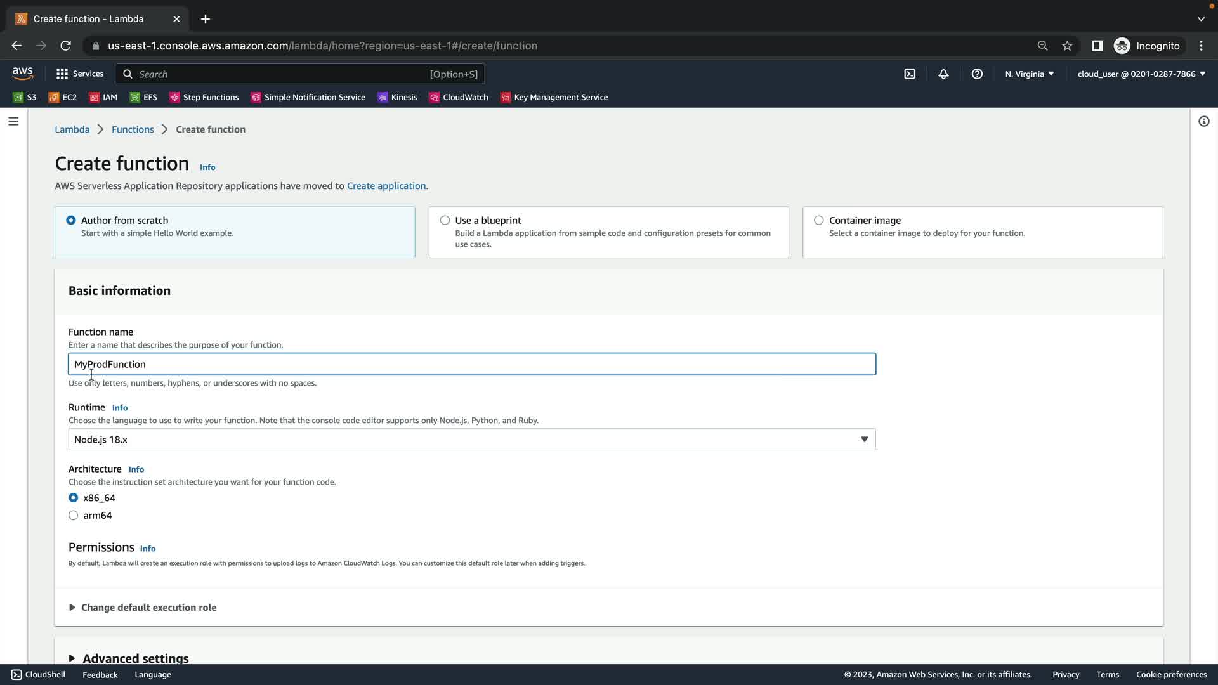This screenshot has height=685, width=1218.
Task: Open the Step Functions favorites shortcut
Action: point(204,97)
